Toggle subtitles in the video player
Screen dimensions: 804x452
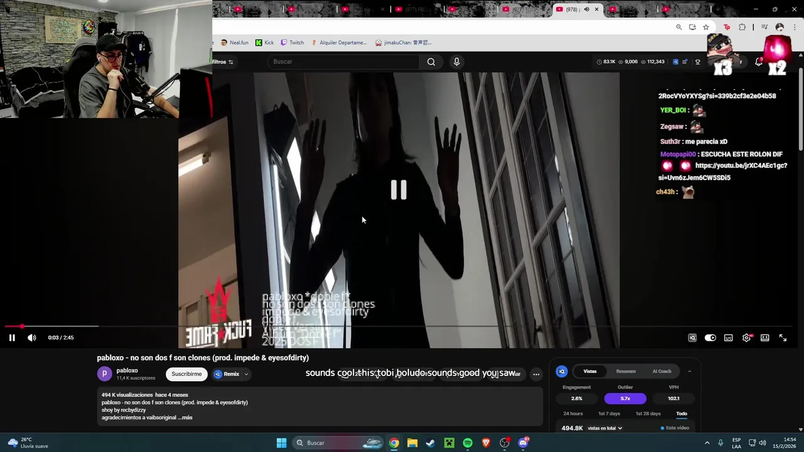[x=729, y=338]
